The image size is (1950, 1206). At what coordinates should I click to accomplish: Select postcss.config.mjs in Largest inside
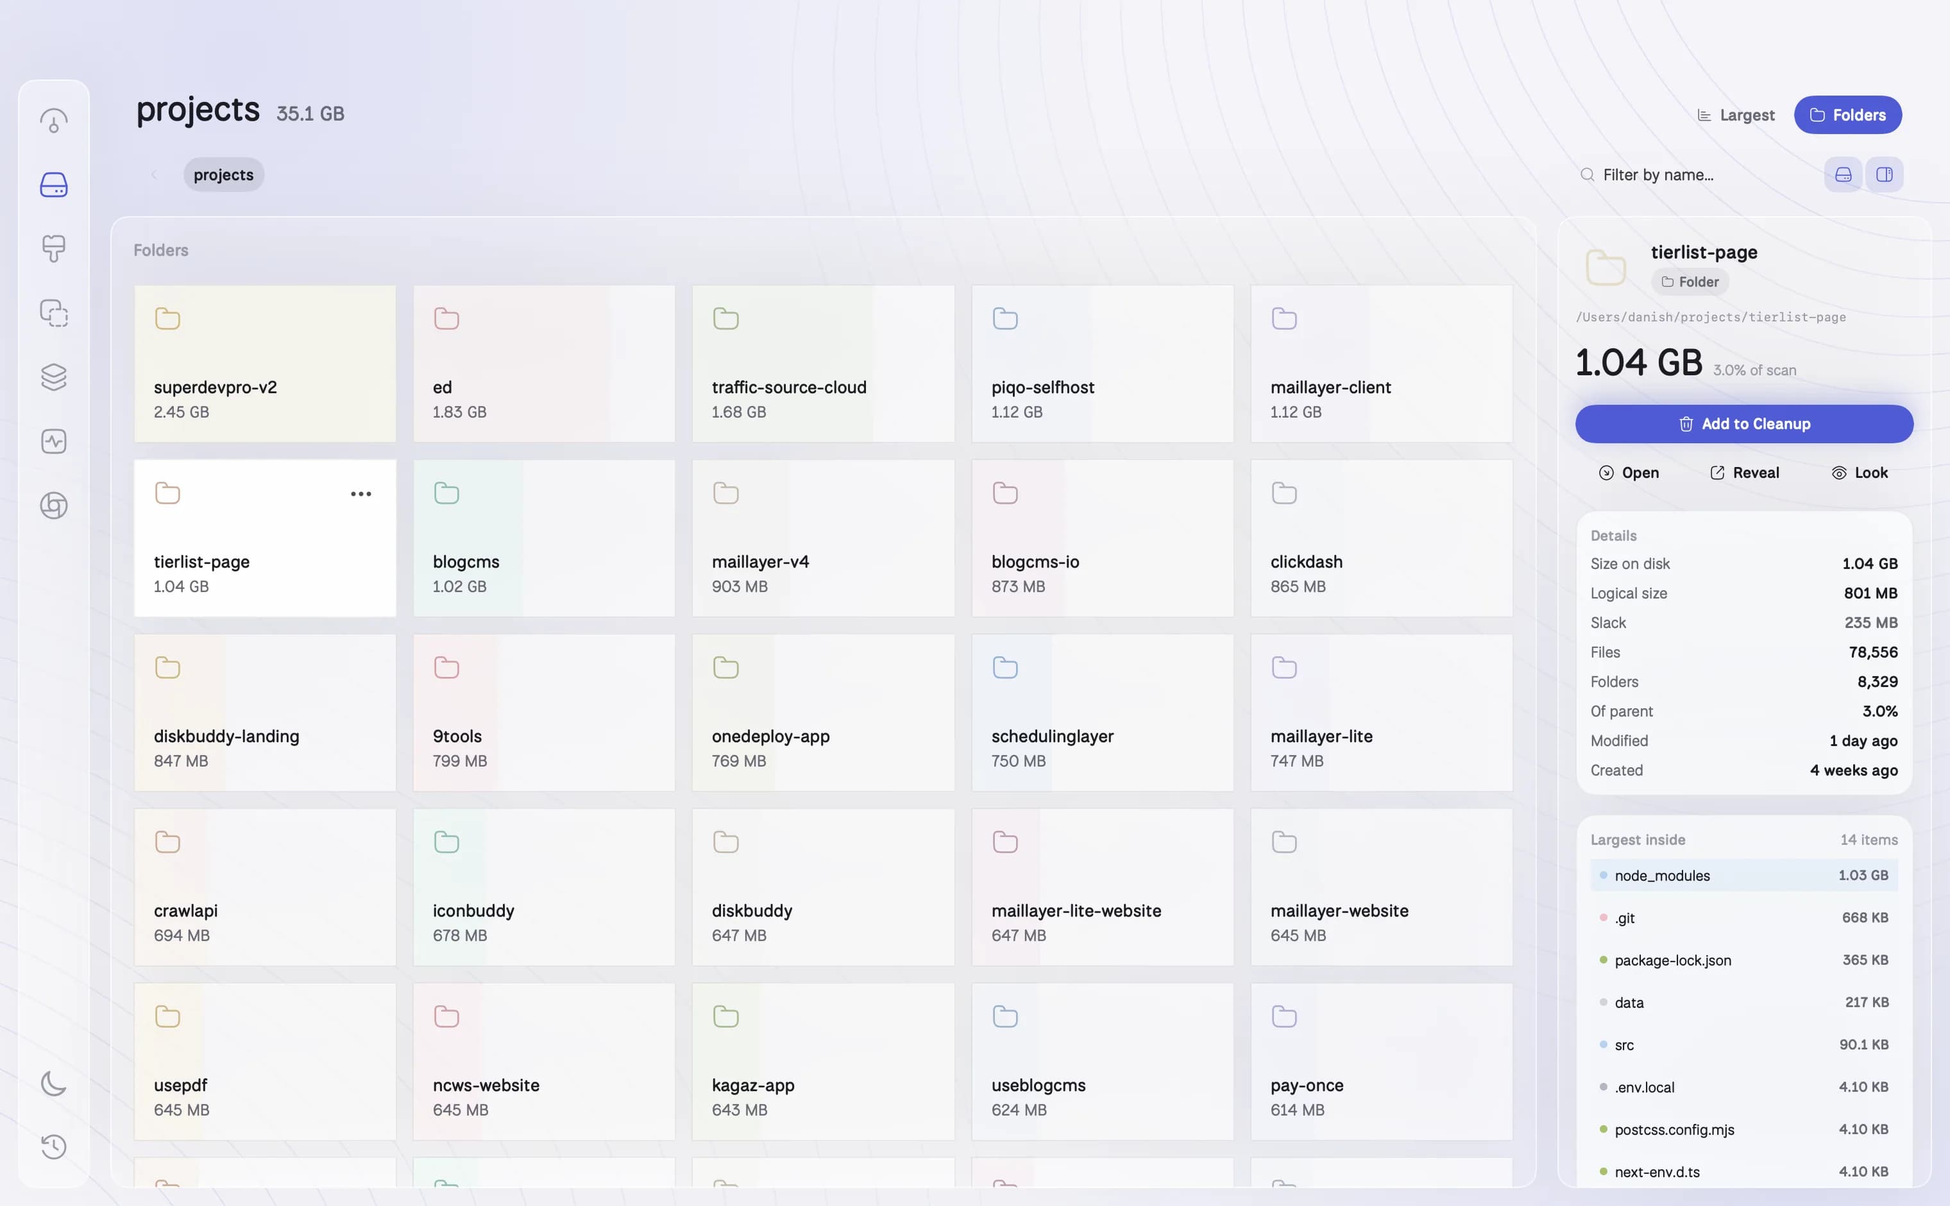click(x=1743, y=1130)
